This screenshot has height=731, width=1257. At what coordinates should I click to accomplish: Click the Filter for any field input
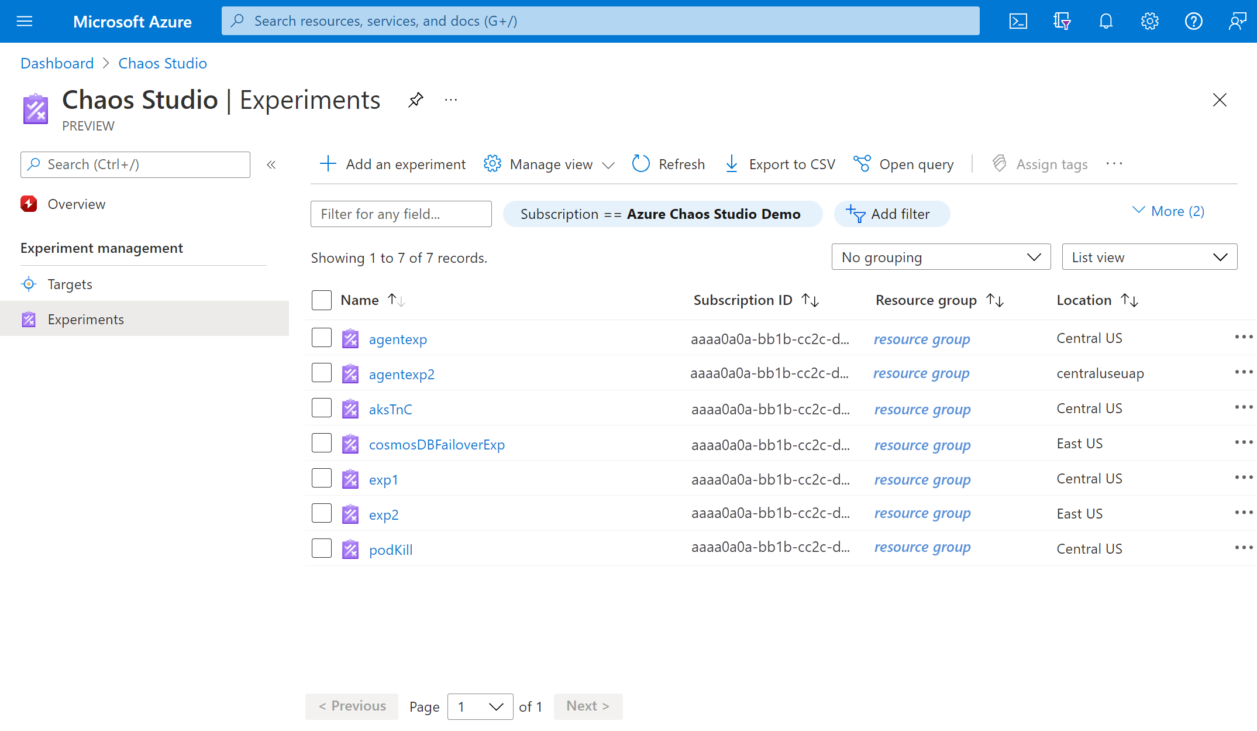pyautogui.click(x=400, y=212)
